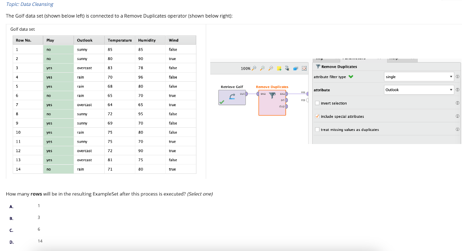This screenshot has width=462, height=251.
Task: Click the ori output port
Action: pyautogui.click(x=286, y=100)
